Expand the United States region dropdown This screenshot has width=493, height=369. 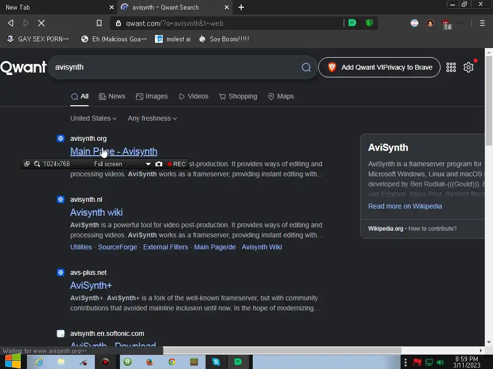click(93, 118)
